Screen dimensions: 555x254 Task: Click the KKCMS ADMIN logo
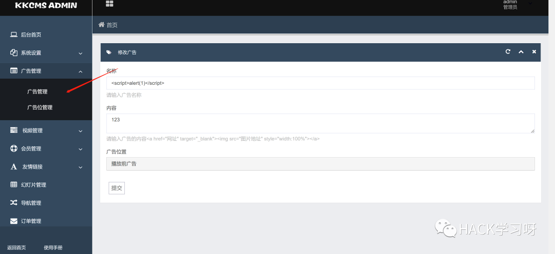coord(46,5)
